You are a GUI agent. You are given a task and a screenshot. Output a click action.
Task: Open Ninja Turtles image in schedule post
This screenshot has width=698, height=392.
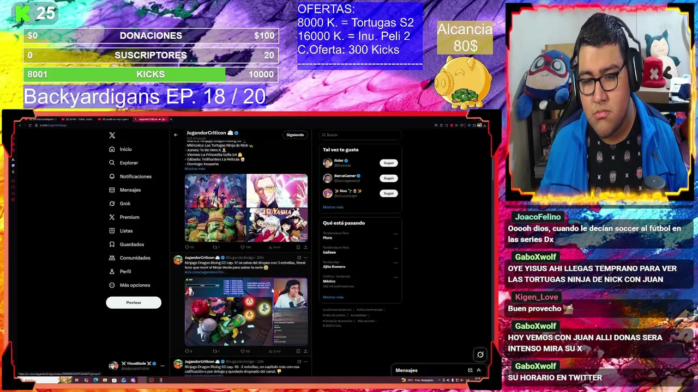tap(215, 225)
